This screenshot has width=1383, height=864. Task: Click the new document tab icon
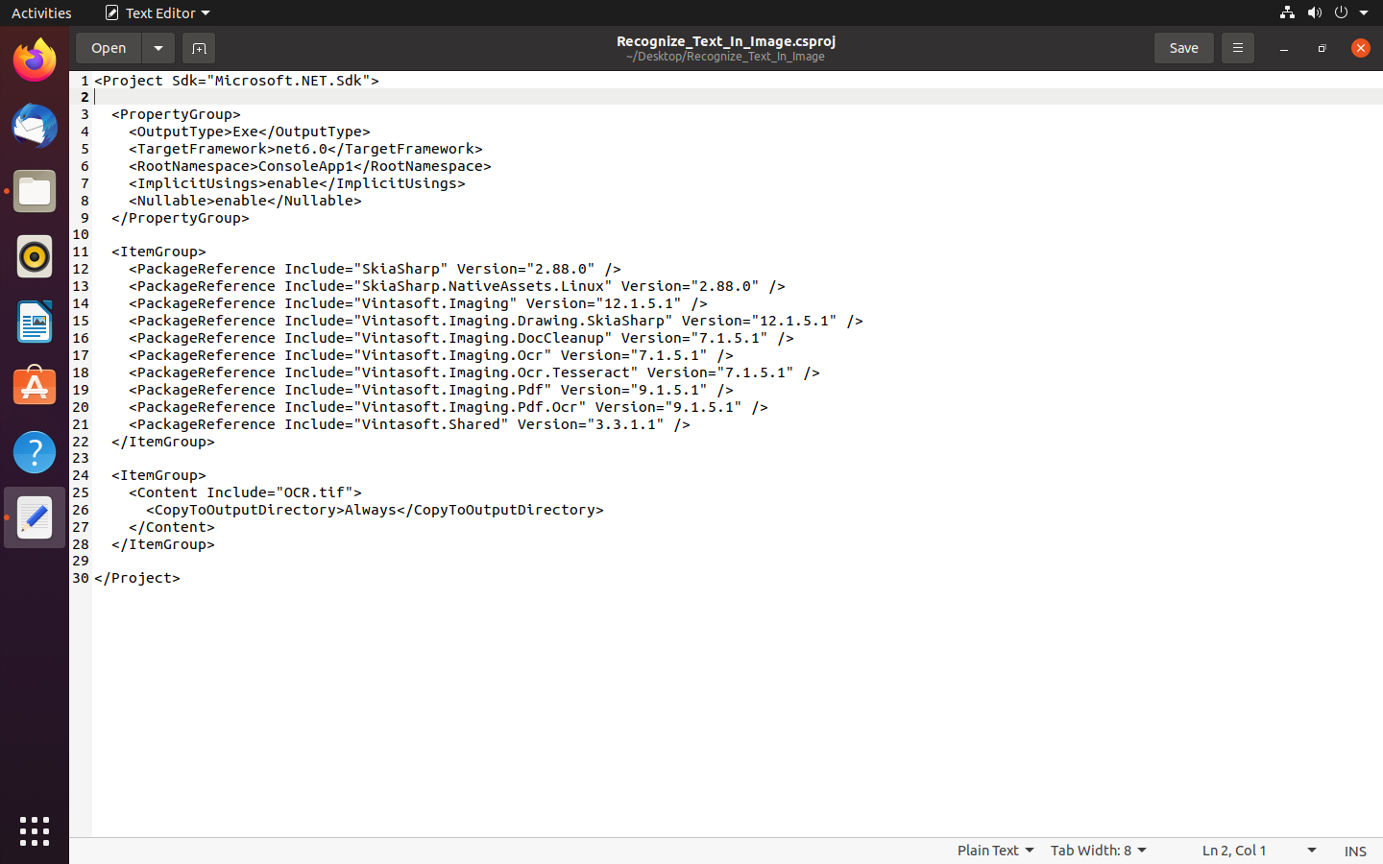coord(199,48)
